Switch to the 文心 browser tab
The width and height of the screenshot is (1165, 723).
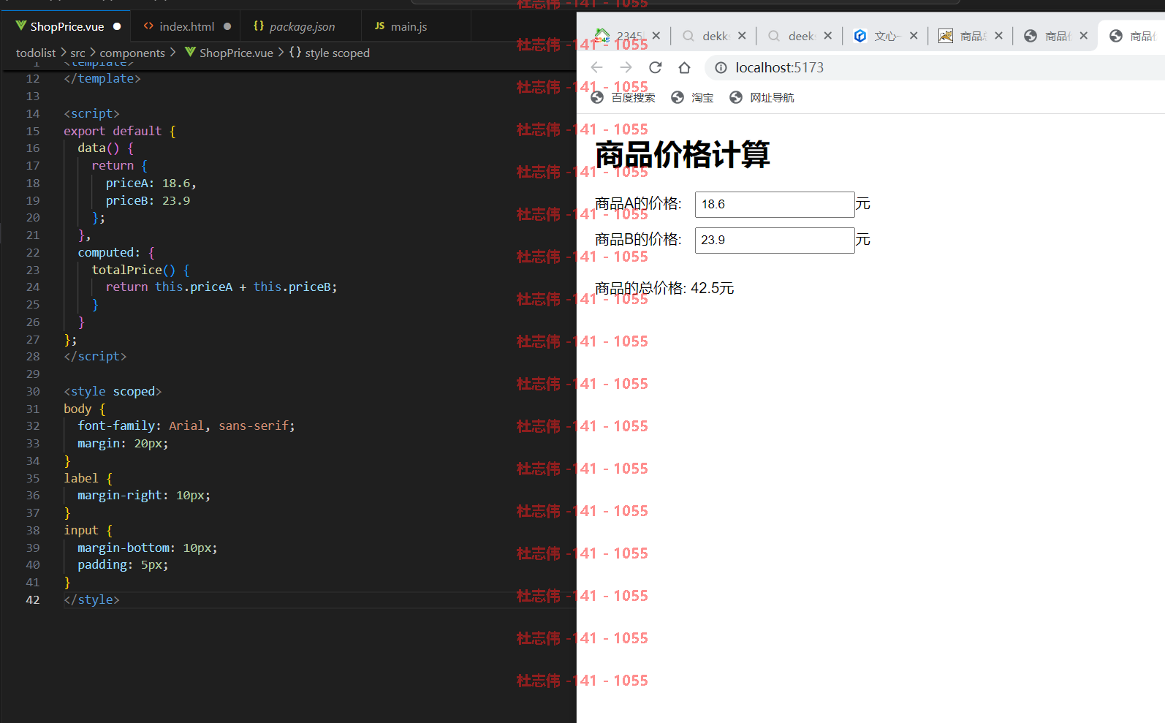click(x=885, y=35)
